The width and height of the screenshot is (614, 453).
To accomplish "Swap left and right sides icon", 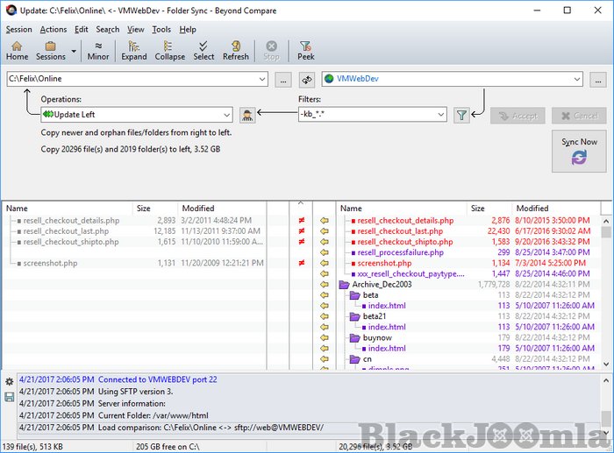I will tap(308, 80).
